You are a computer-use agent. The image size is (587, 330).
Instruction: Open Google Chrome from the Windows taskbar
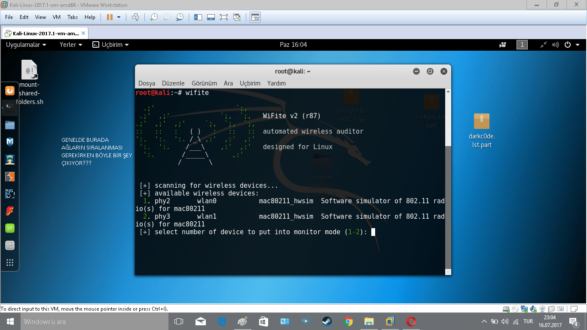(348, 321)
